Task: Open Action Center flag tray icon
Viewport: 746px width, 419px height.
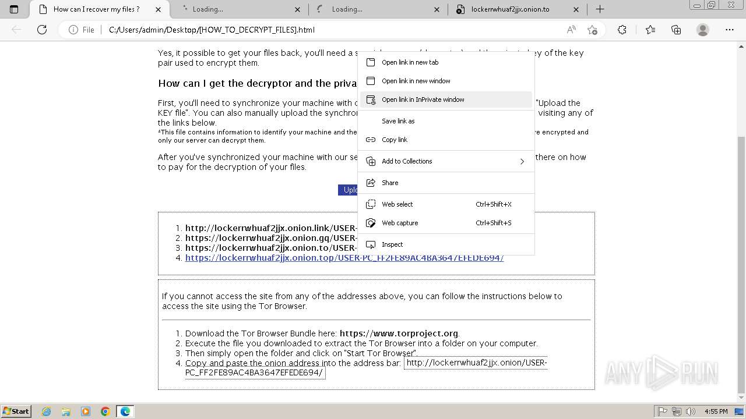Action: pyautogui.click(x=663, y=411)
